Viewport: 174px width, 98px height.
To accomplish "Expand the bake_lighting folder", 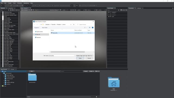I will point(4,75).
